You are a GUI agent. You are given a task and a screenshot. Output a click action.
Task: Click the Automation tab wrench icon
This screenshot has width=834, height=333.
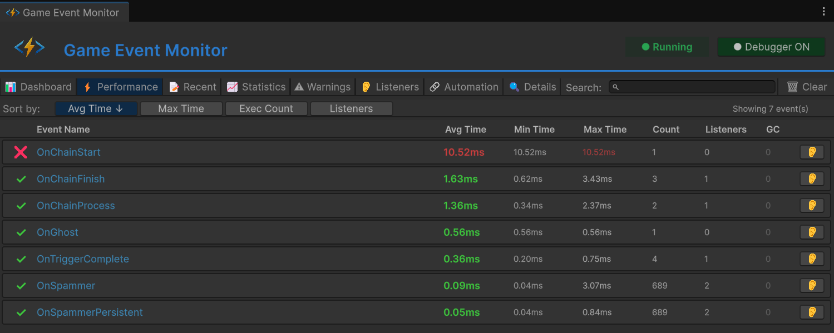tap(436, 87)
